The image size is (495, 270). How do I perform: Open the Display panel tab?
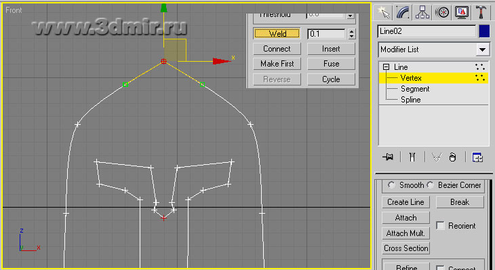(462, 13)
